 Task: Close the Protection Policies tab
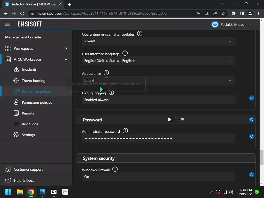[x=60, y=4]
